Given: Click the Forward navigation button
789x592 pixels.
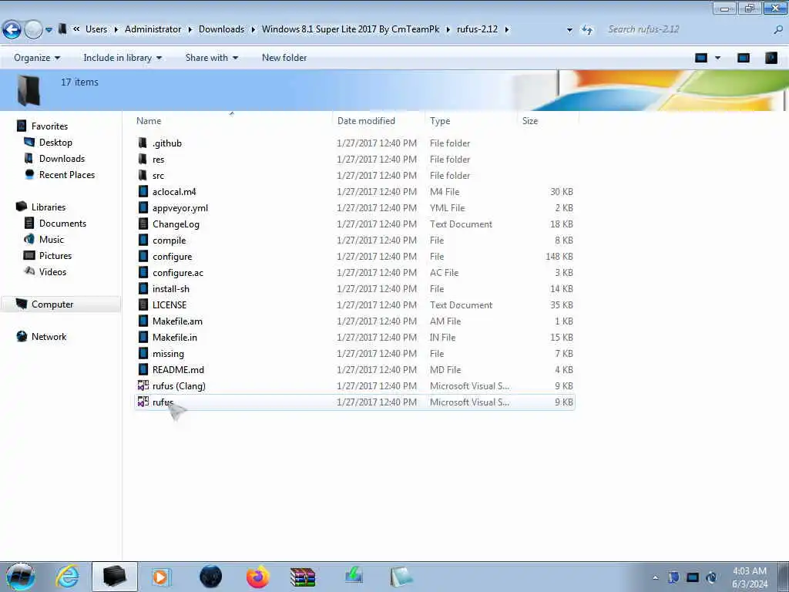Looking at the screenshot, I should click(33, 30).
